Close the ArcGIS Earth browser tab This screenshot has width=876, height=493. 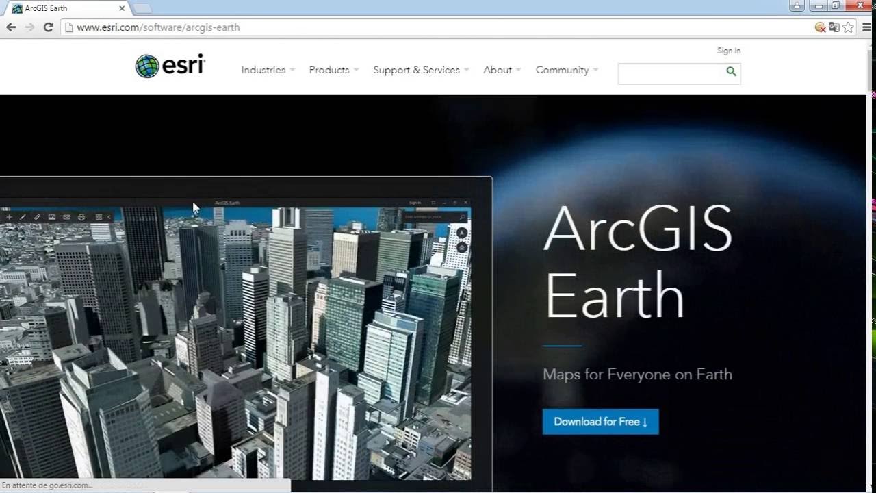(123, 8)
